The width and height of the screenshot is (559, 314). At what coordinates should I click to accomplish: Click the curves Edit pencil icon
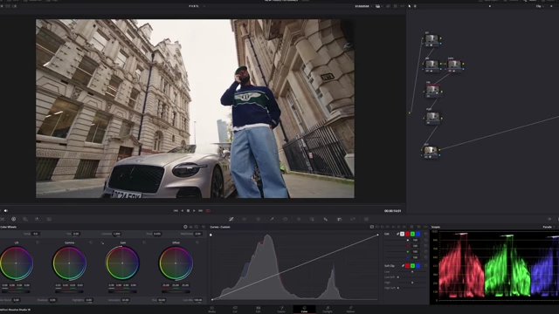pyautogui.click(x=397, y=234)
